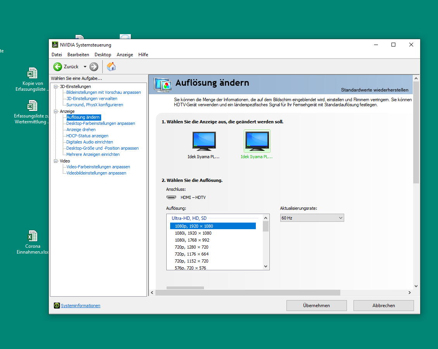This screenshot has height=349, width=438.
Task: Open 3D-Einstellungen verwalten
Action: tap(92, 98)
